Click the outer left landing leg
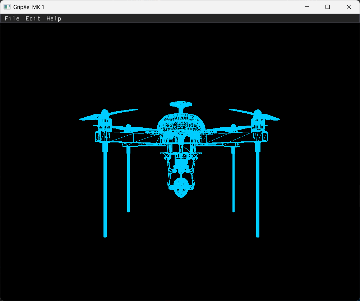 pos(105,194)
